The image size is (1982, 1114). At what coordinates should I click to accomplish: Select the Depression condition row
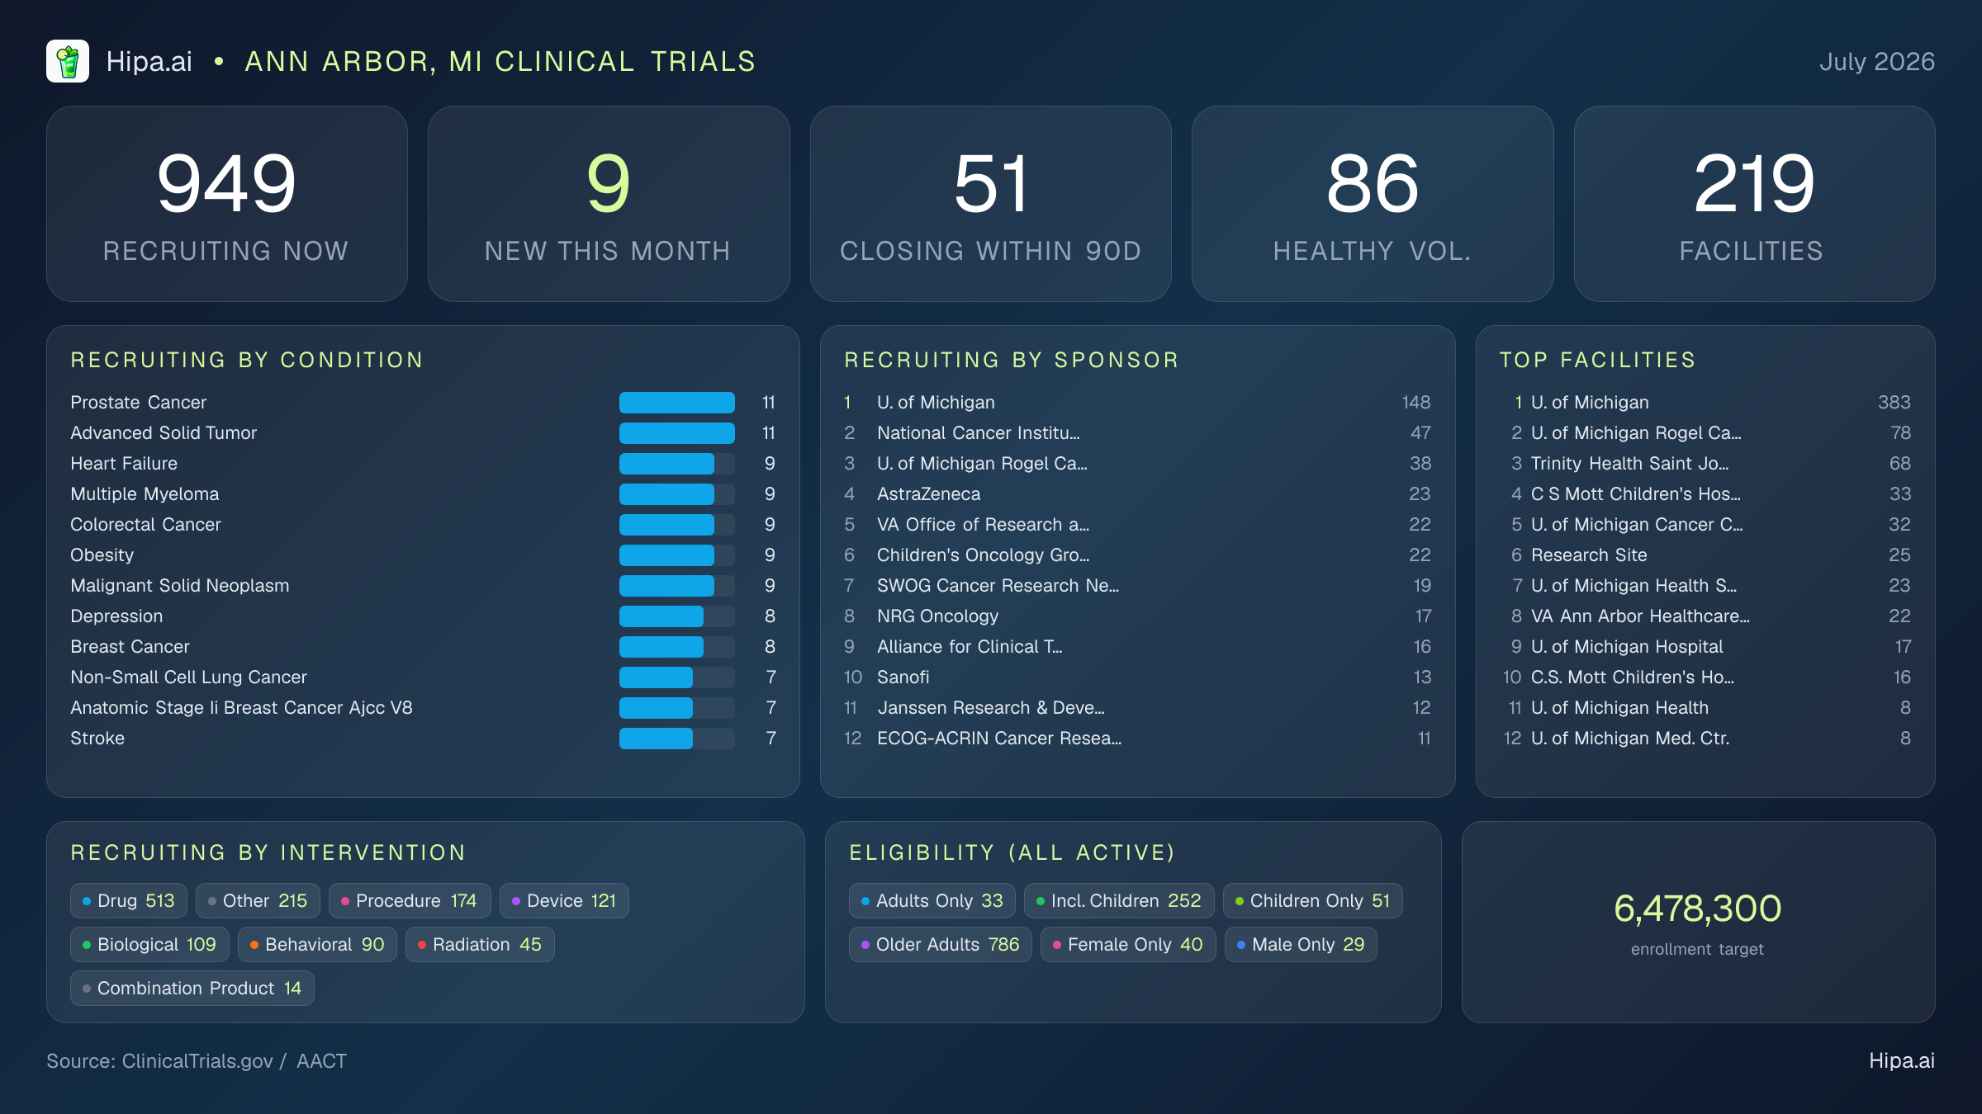pyautogui.click(x=423, y=616)
